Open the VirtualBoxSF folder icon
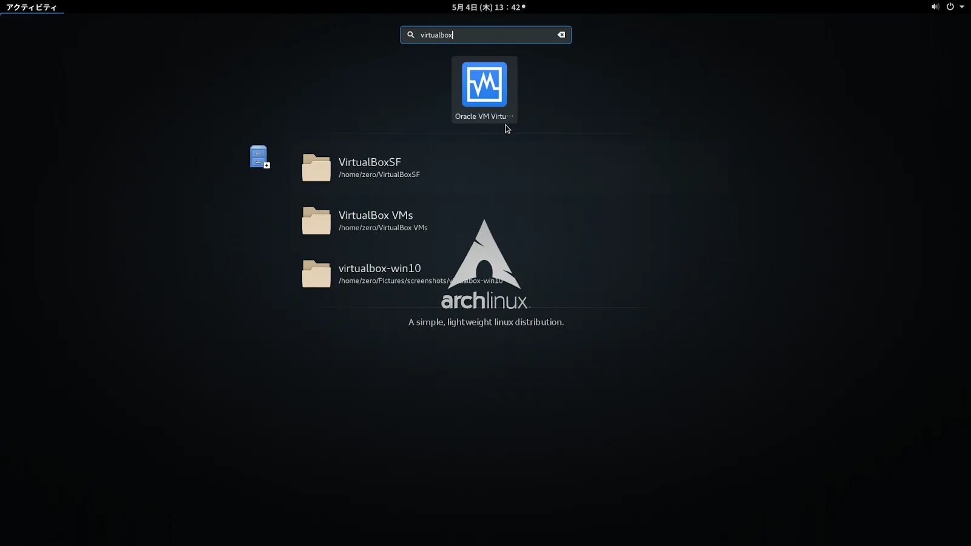Screen dimensions: 971x546 (x=316, y=167)
